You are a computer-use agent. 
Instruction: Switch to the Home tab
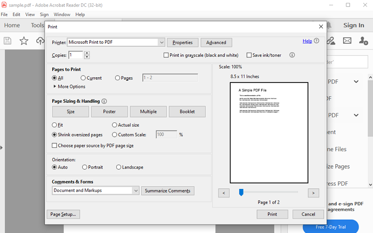(x=12, y=25)
